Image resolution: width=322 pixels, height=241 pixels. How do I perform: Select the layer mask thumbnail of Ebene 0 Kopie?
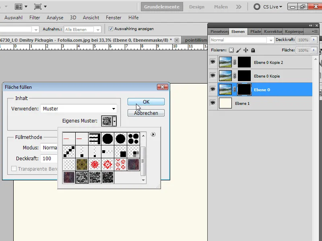point(244,76)
